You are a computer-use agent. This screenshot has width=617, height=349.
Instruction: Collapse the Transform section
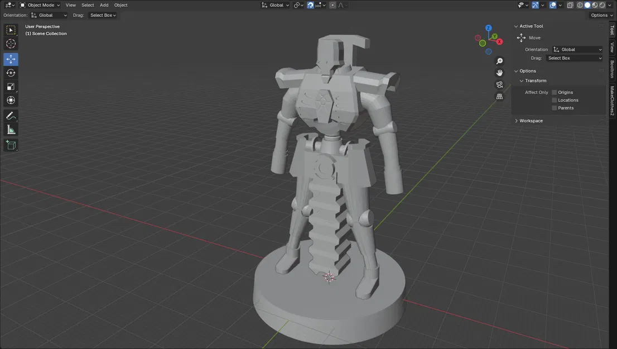534,80
